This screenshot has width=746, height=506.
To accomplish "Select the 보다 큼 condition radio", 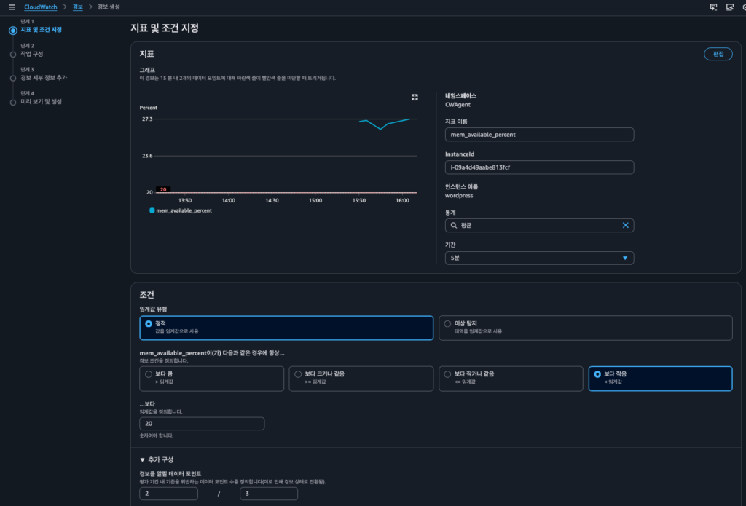I will point(149,374).
